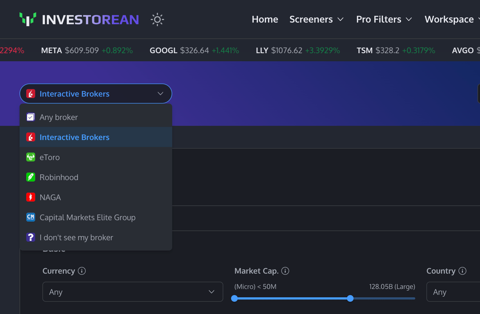Click the Any broker checkbox icon
The height and width of the screenshot is (314, 480).
click(x=31, y=117)
